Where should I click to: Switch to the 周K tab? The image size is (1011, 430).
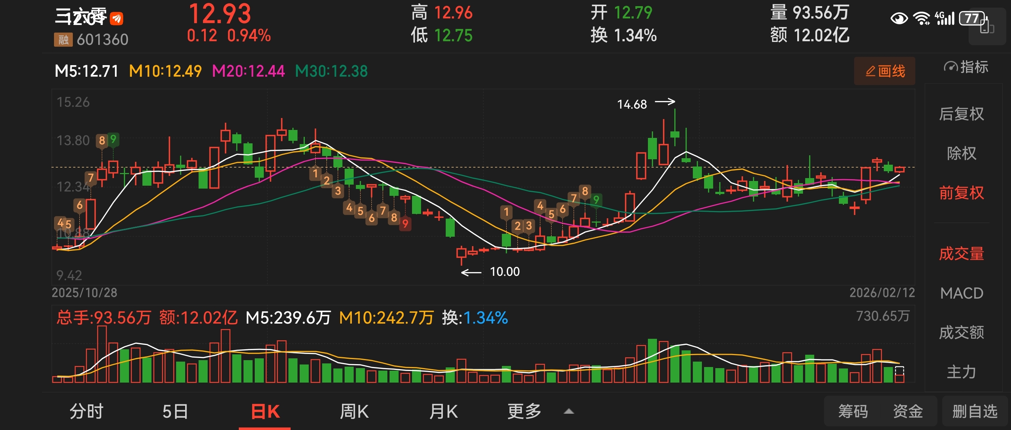354,411
